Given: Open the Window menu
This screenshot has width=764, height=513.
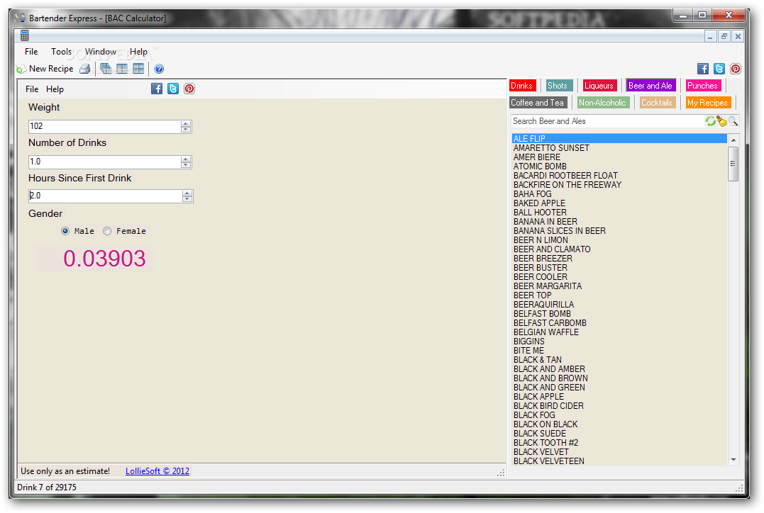Looking at the screenshot, I should coord(100,52).
